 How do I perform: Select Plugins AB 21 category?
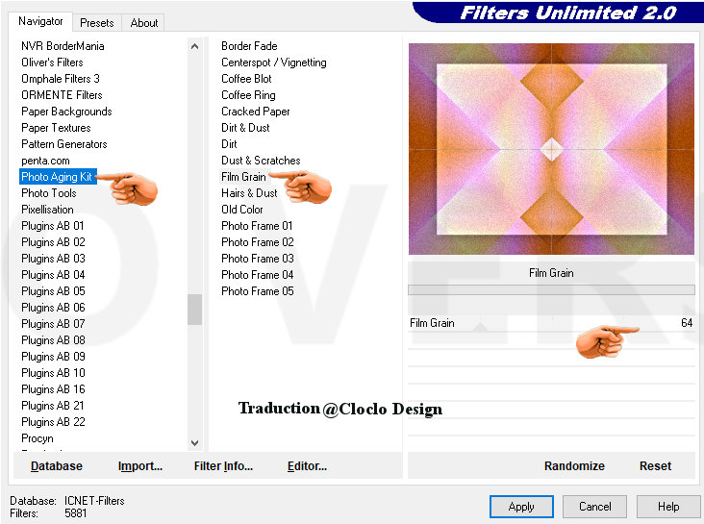[53, 406]
